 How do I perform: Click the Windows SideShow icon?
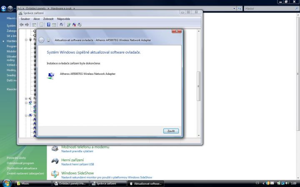point(55,174)
